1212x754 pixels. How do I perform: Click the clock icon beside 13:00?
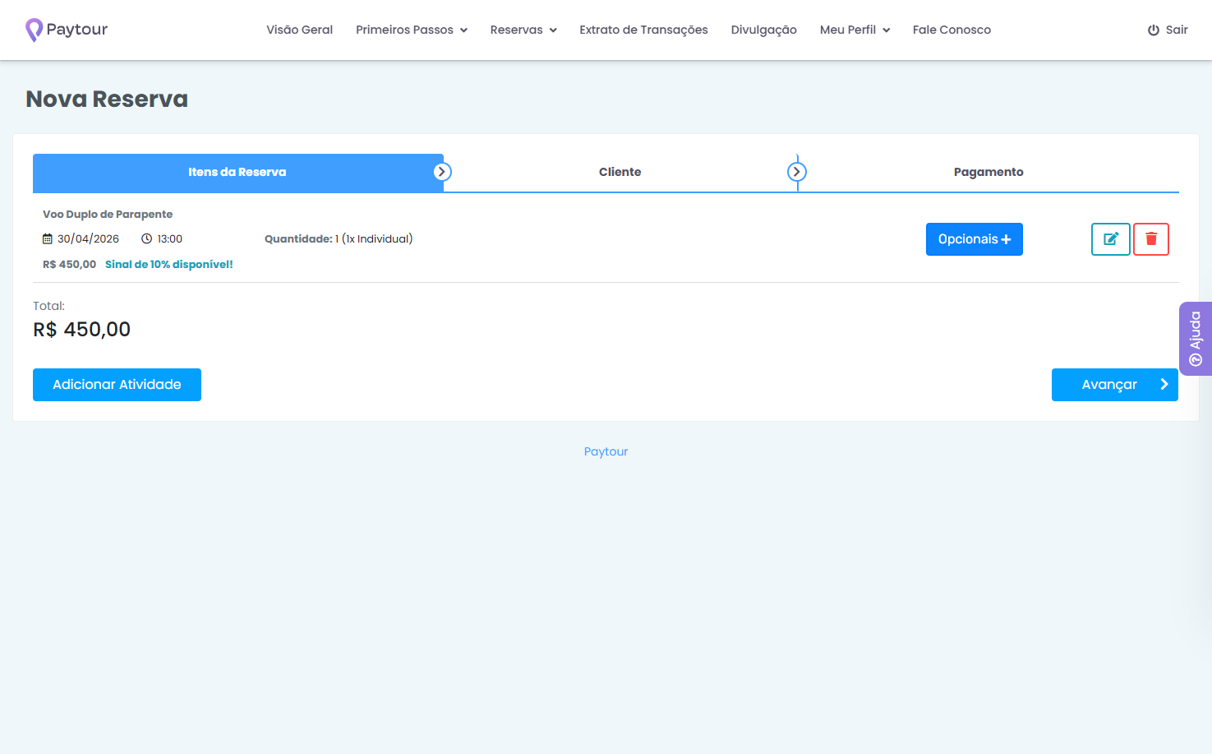click(x=147, y=239)
